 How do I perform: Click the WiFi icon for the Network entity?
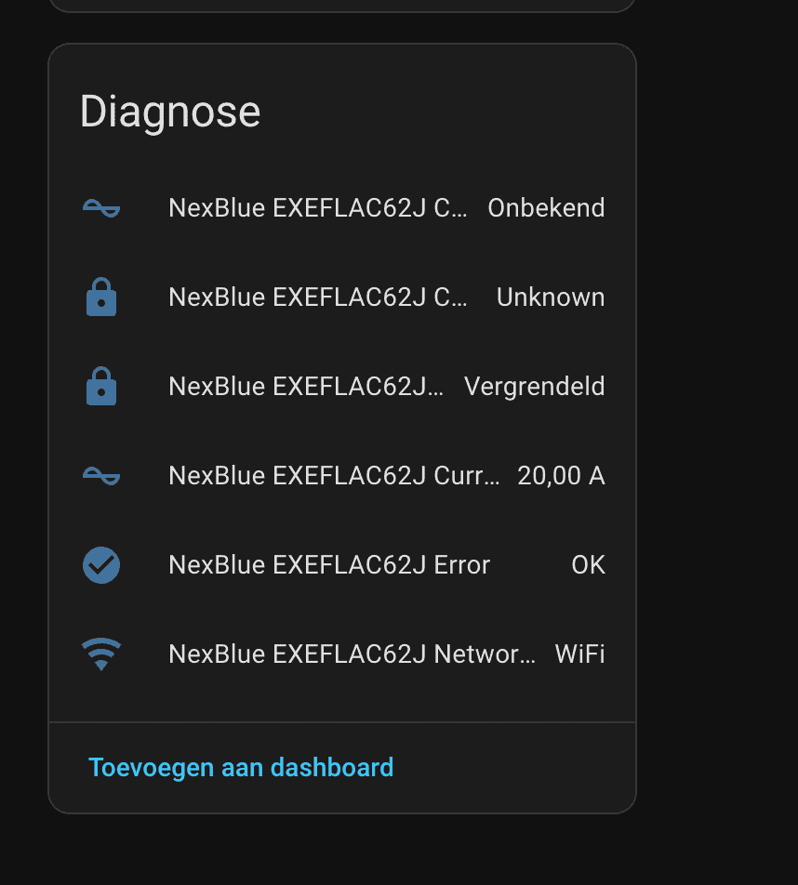101,654
